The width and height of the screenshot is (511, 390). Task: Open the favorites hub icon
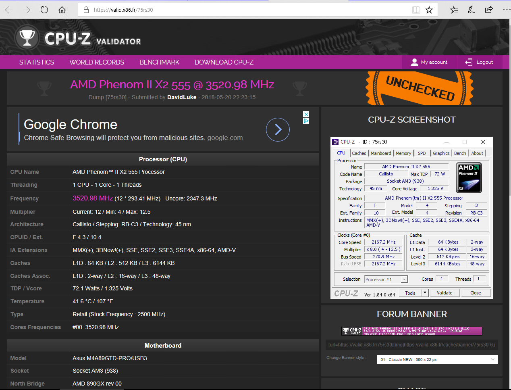454,10
